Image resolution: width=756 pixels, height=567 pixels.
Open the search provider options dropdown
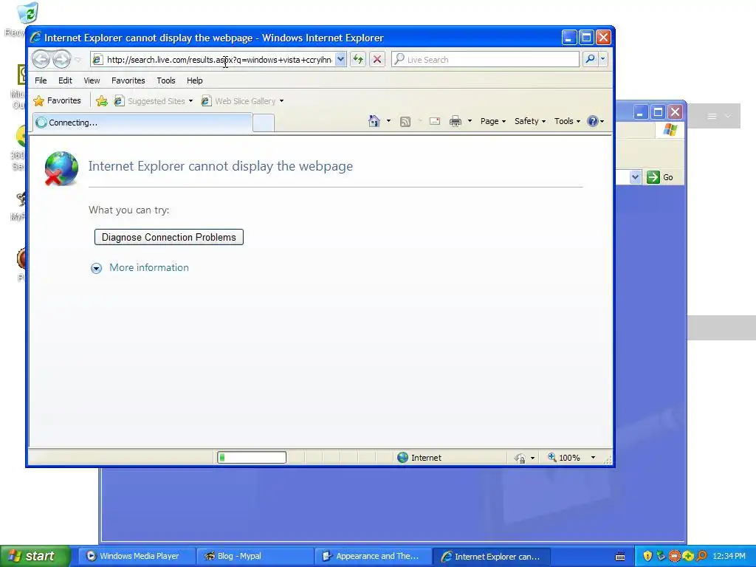[x=602, y=59]
